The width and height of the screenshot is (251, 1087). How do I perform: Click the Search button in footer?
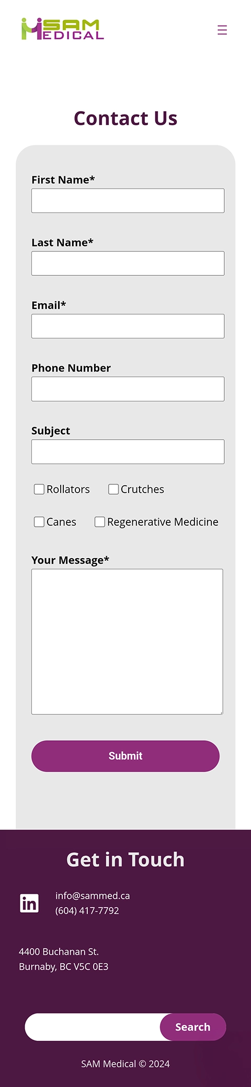tap(193, 1027)
